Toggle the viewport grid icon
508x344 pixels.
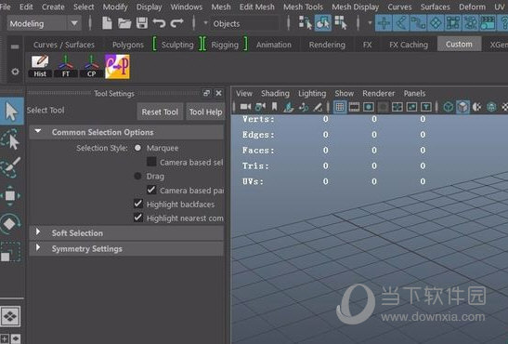click(340, 107)
